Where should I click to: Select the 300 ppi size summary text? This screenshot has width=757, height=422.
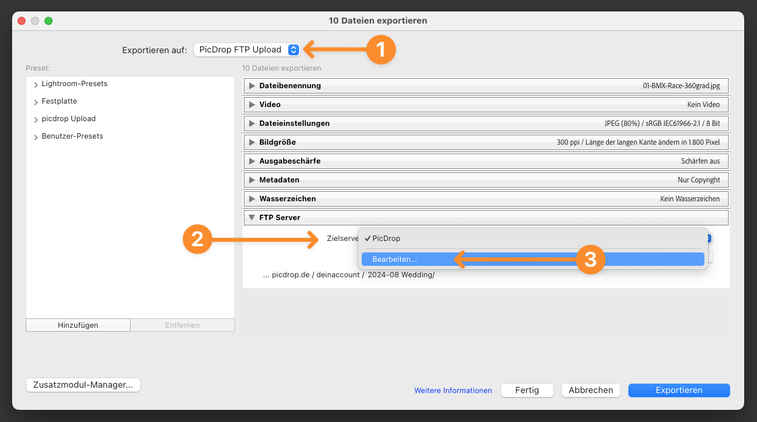638,142
